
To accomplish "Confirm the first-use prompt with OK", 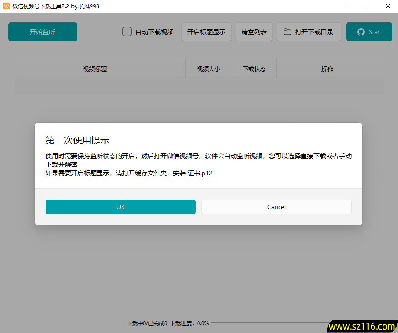I will [x=120, y=207].
